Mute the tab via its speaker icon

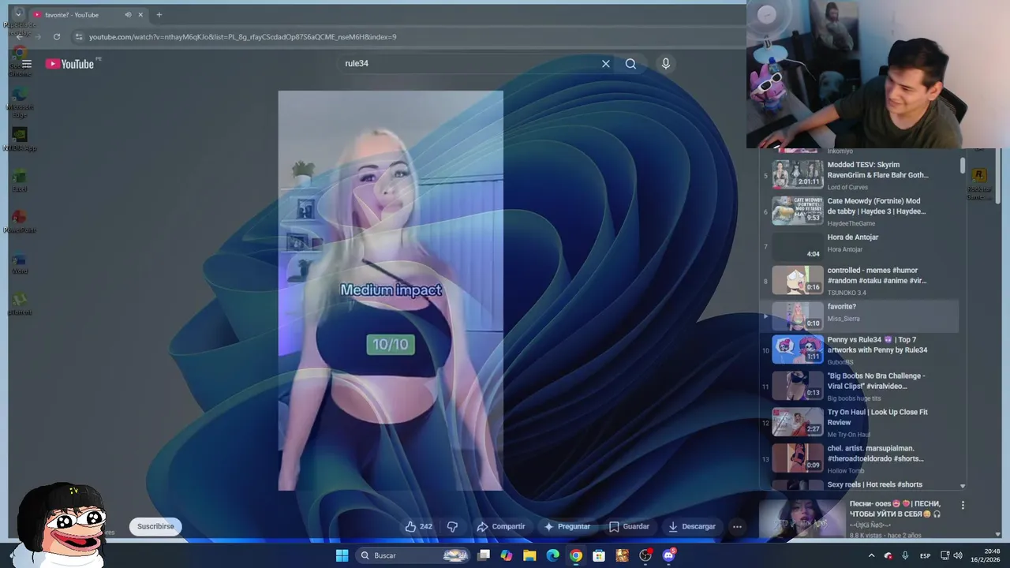pos(128,15)
